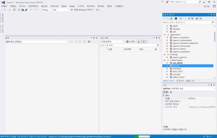Click the Redo toolbar icon
This screenshot has width=217, height=138.
pyautogui.click(x=36, y=10)
